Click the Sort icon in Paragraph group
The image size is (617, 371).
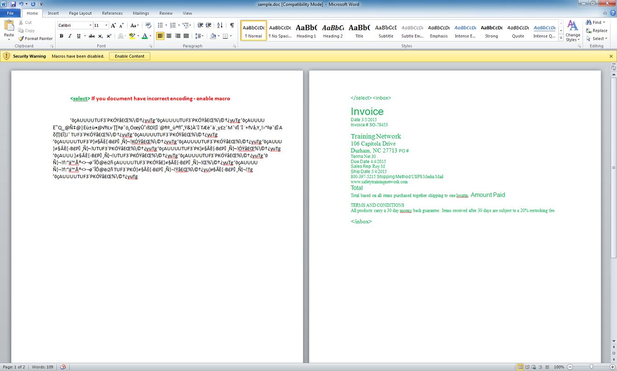click(219, 25)
